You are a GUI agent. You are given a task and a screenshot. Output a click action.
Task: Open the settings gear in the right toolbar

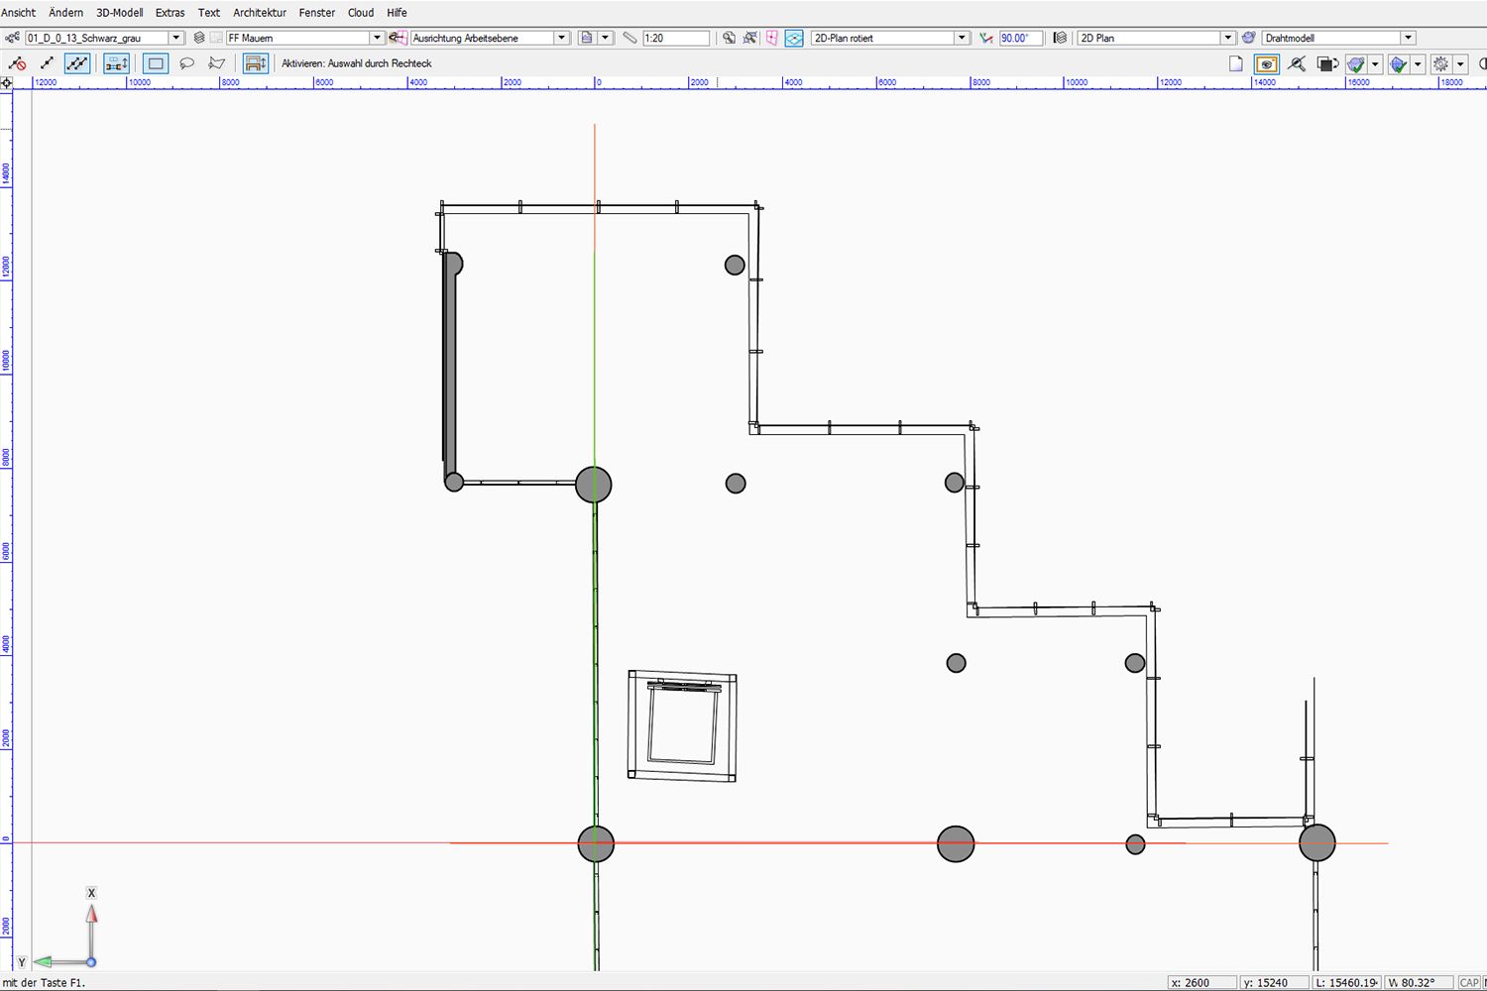[1440, 63]
